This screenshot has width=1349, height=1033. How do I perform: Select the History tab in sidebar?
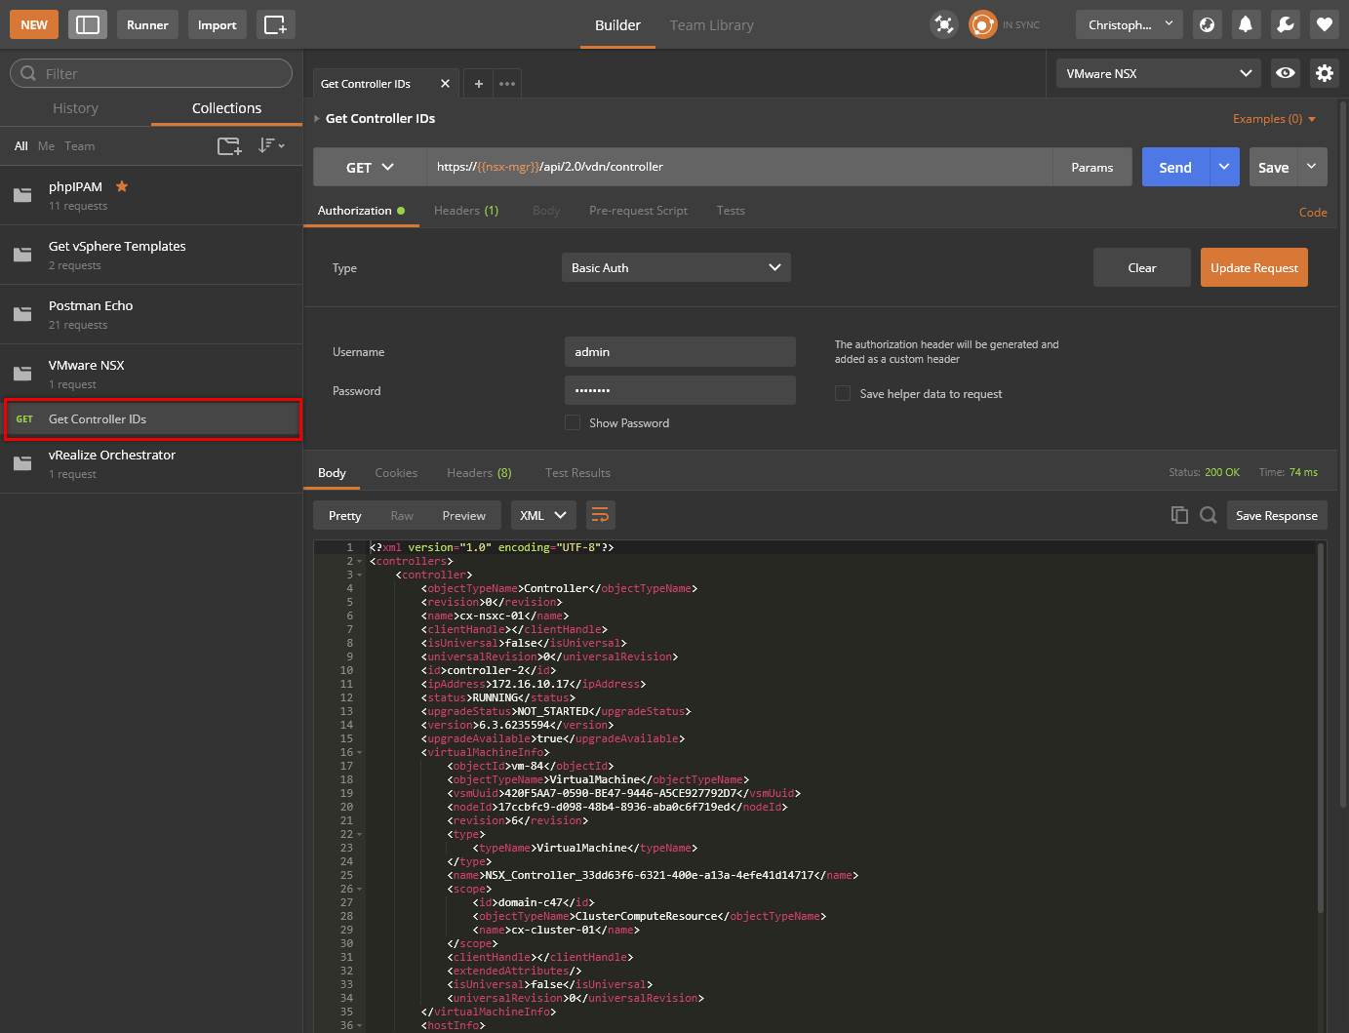coord(75,108)
